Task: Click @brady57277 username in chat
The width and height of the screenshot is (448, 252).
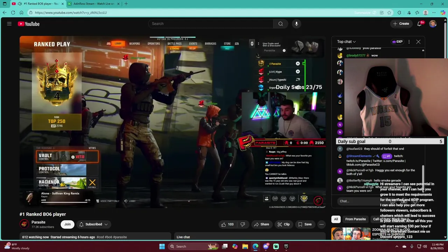Action: 356,55
